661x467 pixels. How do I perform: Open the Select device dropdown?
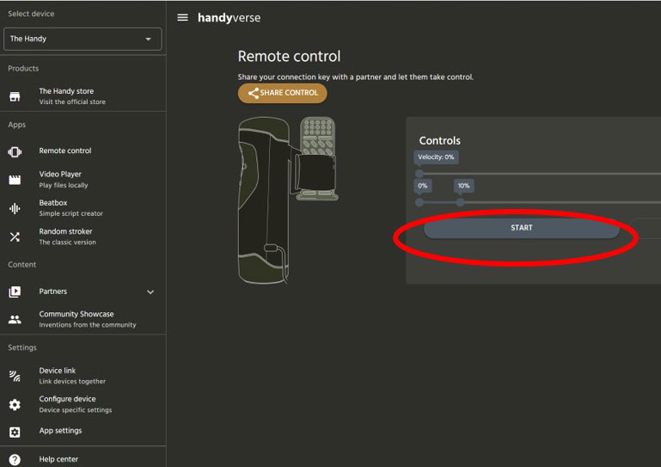[x=83, y=40]
